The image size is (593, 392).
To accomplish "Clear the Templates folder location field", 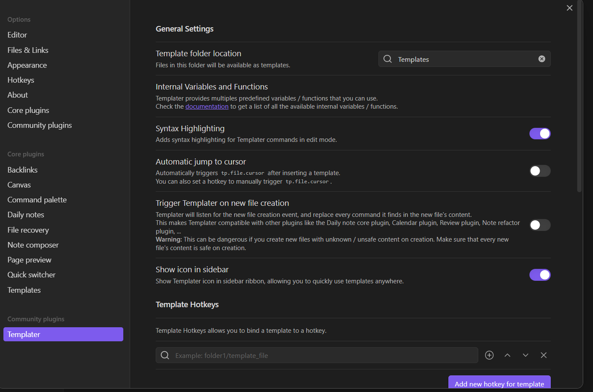I will tap(542, 59).
